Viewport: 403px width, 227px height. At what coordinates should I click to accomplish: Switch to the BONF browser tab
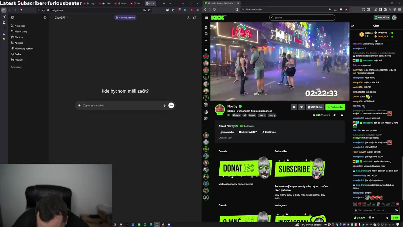pos(121,3)
